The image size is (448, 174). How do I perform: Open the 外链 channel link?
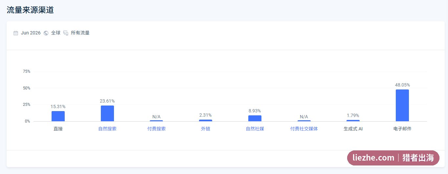click(206, 129)
